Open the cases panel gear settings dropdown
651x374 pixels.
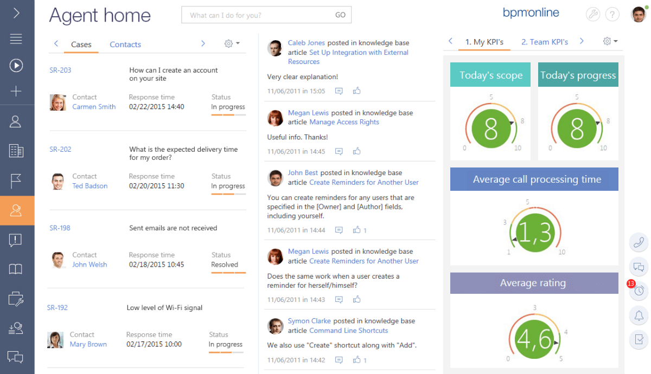pos(232,43)
